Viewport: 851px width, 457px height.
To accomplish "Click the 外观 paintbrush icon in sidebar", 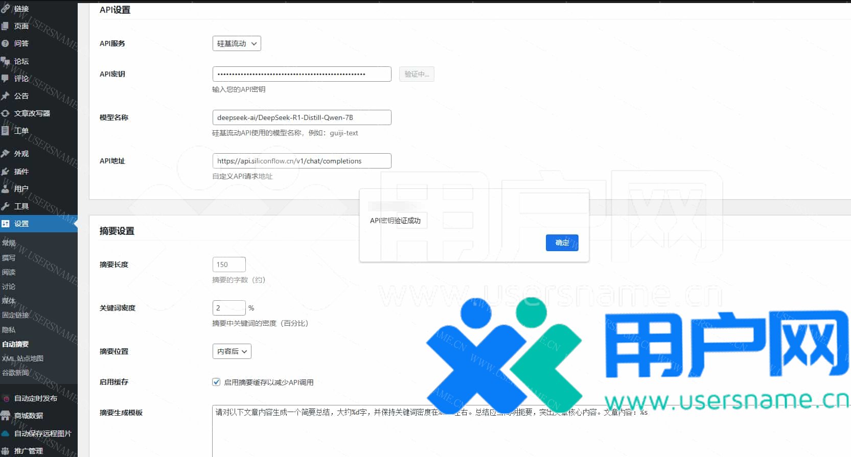I will click(6, 154).
